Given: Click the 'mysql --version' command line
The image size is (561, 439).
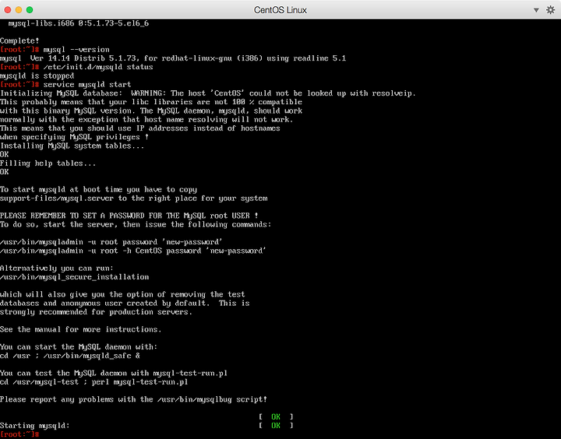Looking at the screenshot, I should tap(76, 49).
